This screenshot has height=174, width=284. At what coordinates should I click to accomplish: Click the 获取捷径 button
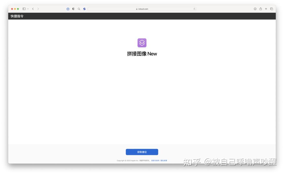point(142,152)
